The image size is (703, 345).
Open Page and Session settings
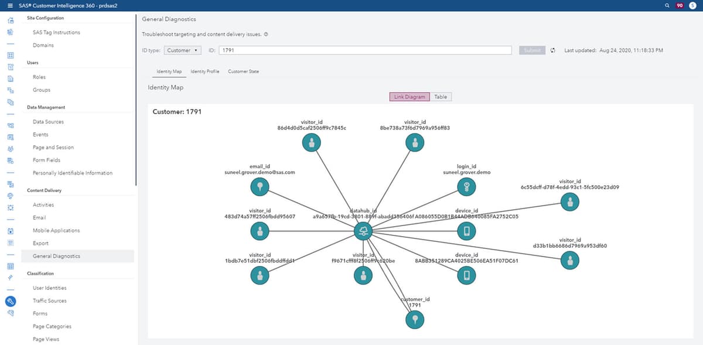click(x=53, y=148)
